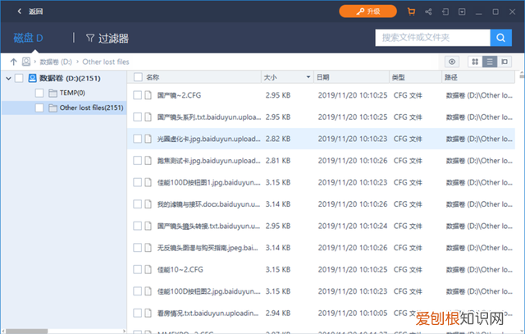The height and width of the screenshot is (334, 525).
Task: Select the 磁盘 D tab
Action: [x=28, y=38]
